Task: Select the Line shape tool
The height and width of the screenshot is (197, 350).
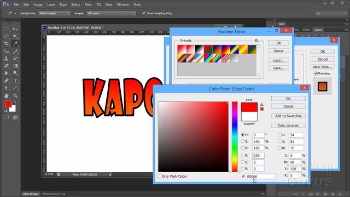Action: 15,88
